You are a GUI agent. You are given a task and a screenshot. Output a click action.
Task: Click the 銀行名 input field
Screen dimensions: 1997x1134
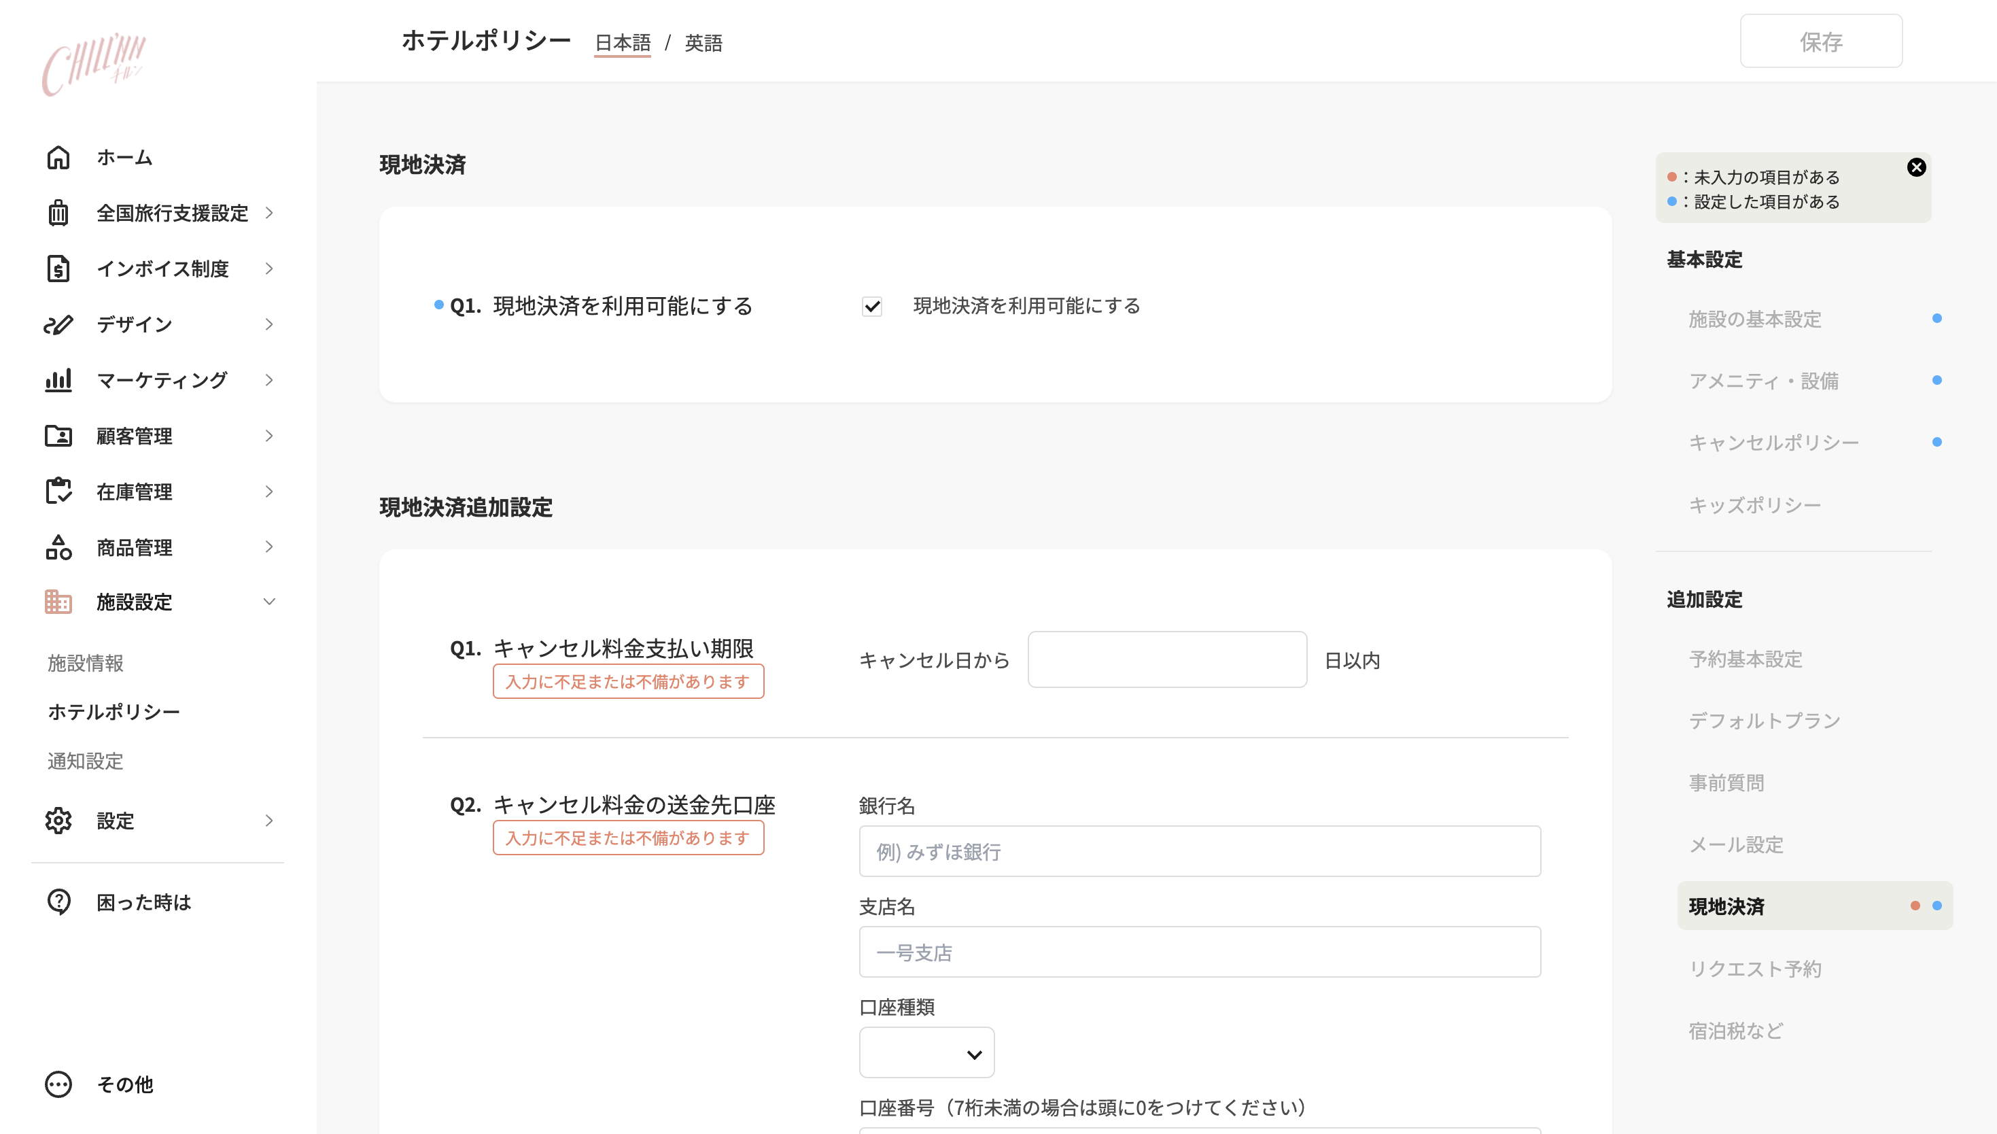(x=1198, y=850)
